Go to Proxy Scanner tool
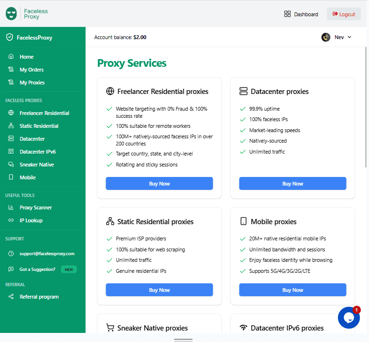The image size is (369, 342). [35, 207]
